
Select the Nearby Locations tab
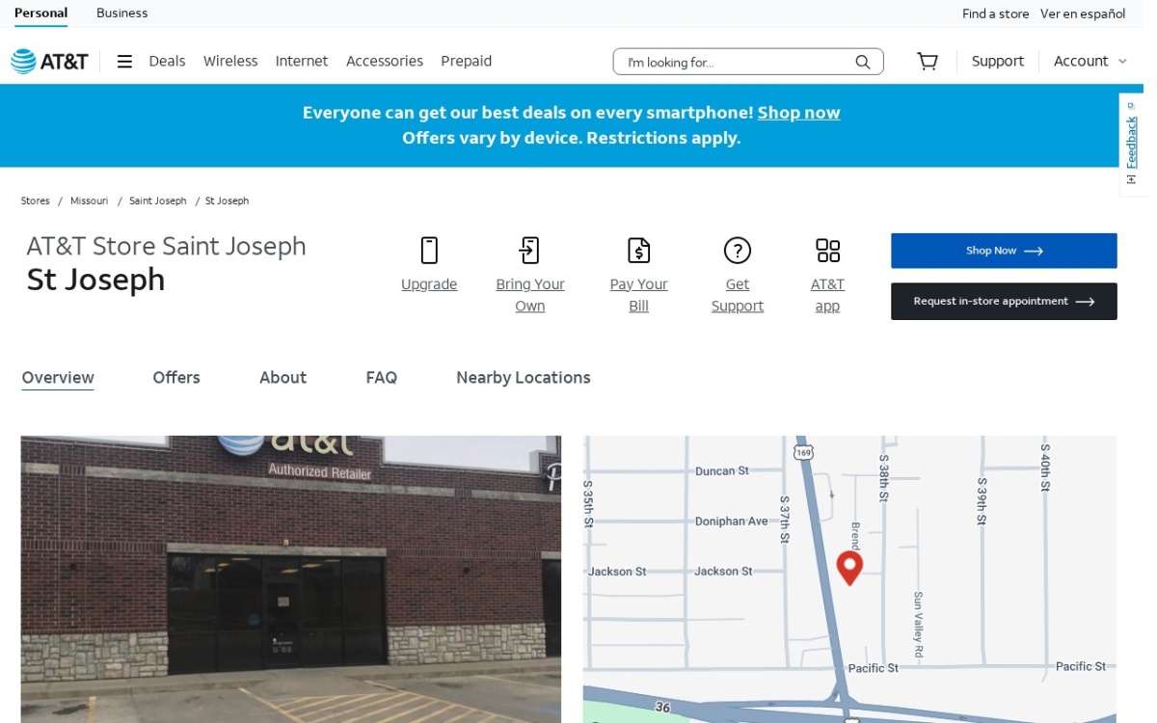[524, 378]
